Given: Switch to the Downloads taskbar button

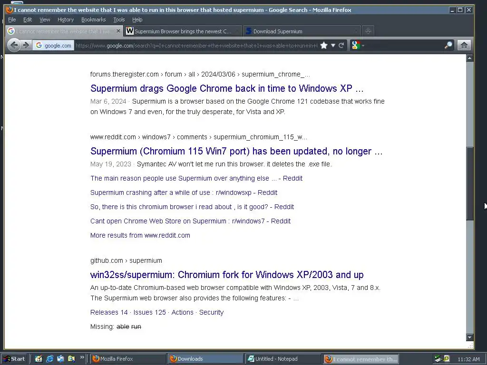Looking at the screenshot, I should tap(205, 359).
